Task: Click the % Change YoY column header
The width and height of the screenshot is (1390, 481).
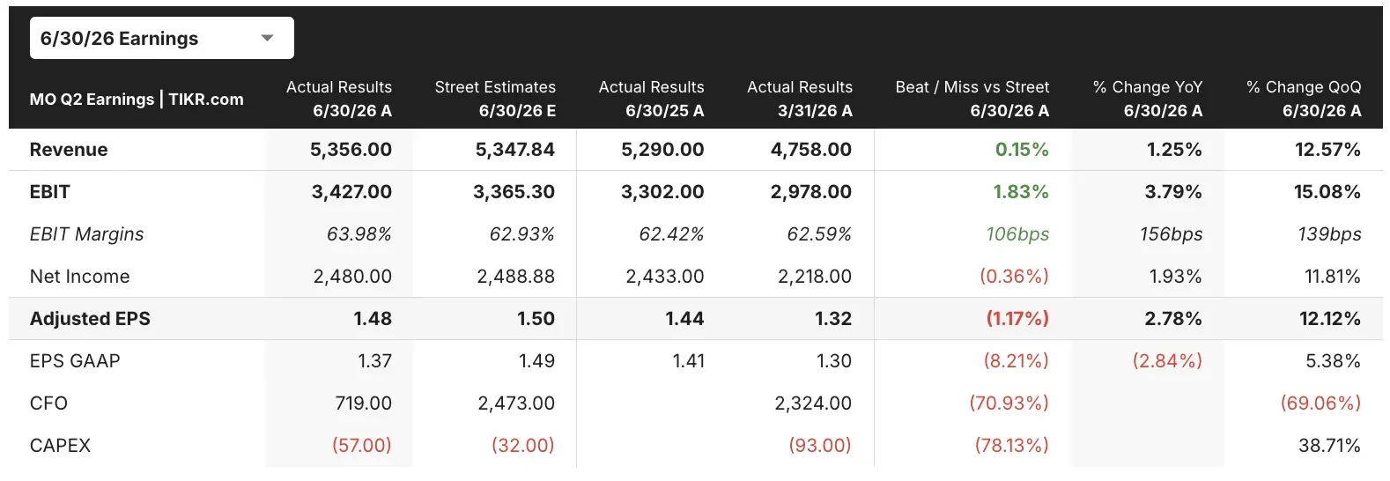Action: [1148, 99]
